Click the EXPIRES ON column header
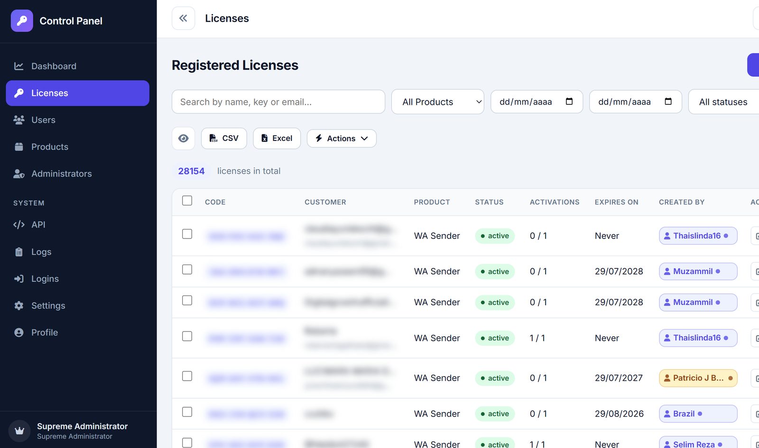The height and width of the screenshot is (448, 759). point(616,202)
